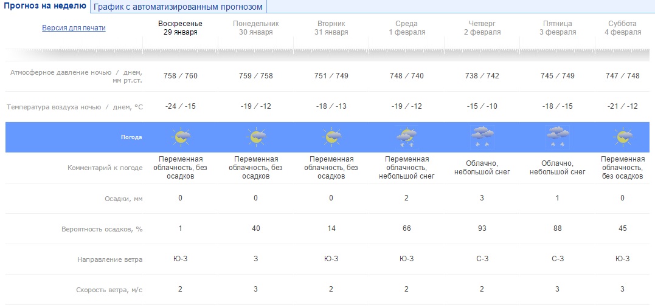The height and width of the screenshot is (308, 655).
Task: Click Tuesday's partly cloudy weather icon
Action: pos(331,137)
